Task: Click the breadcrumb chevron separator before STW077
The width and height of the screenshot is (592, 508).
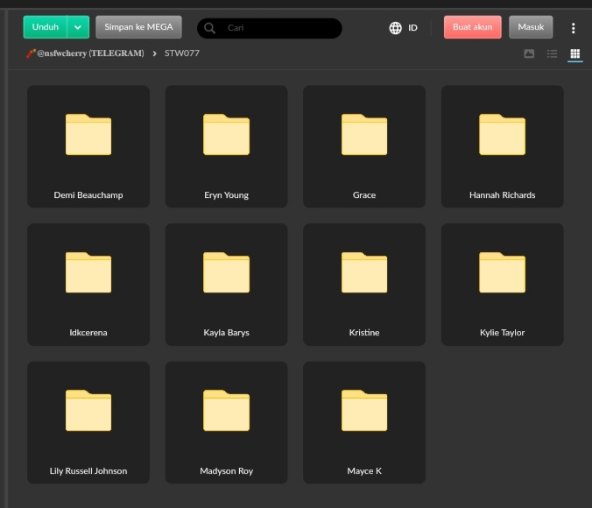Action: [x=155, y=53]
